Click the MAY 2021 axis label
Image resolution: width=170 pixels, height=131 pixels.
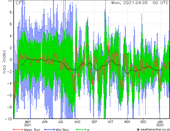pos(28,124)
